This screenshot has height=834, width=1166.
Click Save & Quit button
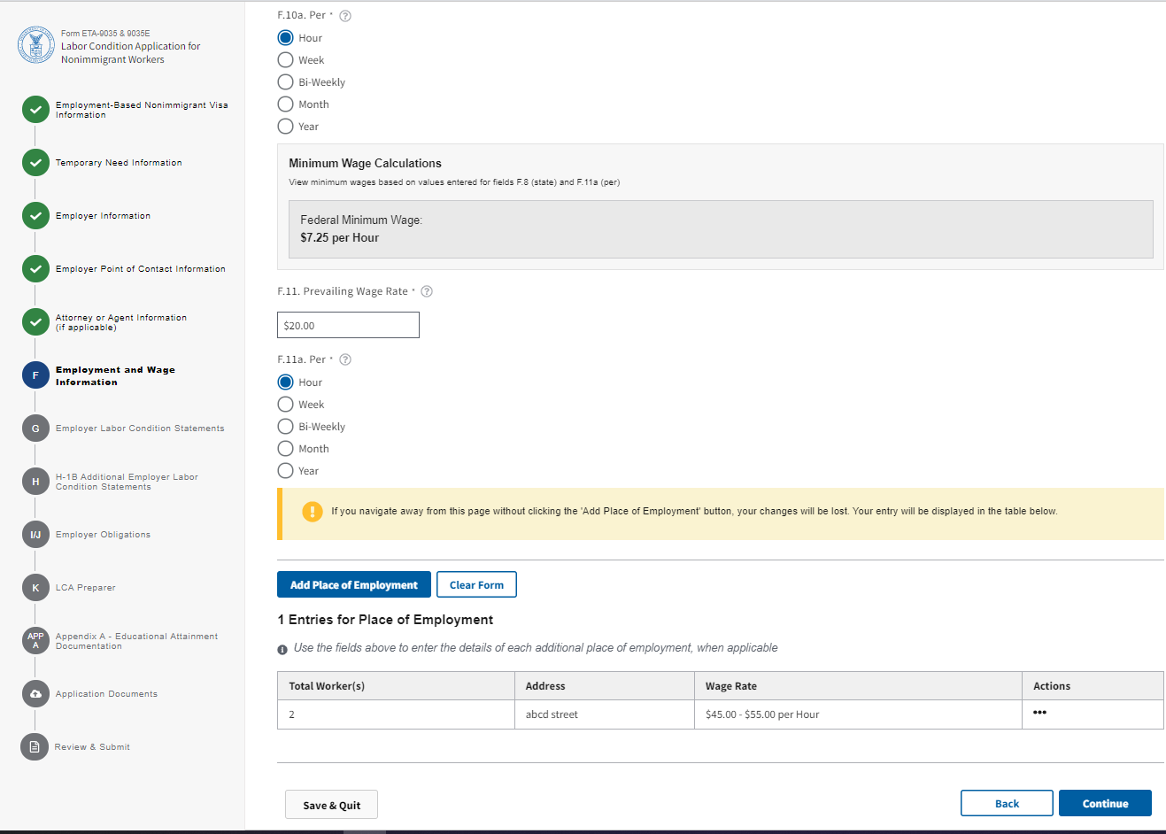coord(331,805)
